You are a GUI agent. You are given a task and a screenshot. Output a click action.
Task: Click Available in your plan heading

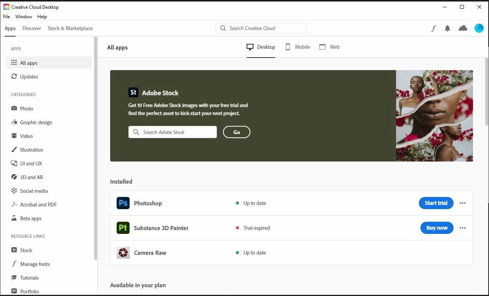point(138,285)
